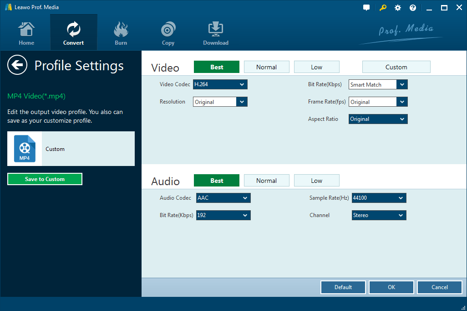Click the MP4 file format icon
The height and width of the screenshot is (311, 467).
click(x=25, y=149)
